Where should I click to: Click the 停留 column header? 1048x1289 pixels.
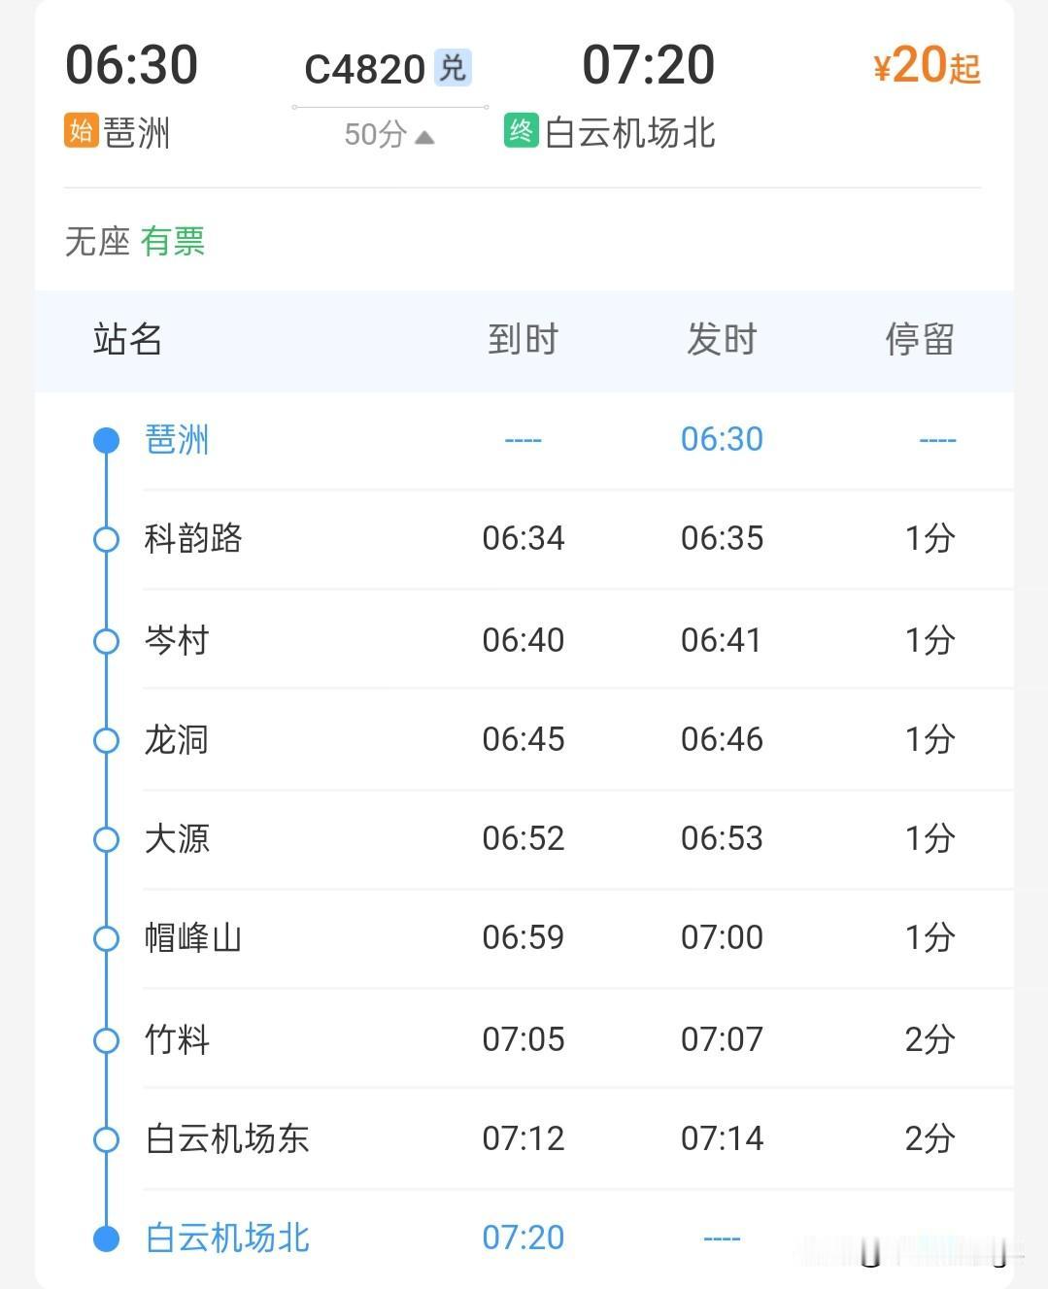pyautogui.click(x=920, y=340)
